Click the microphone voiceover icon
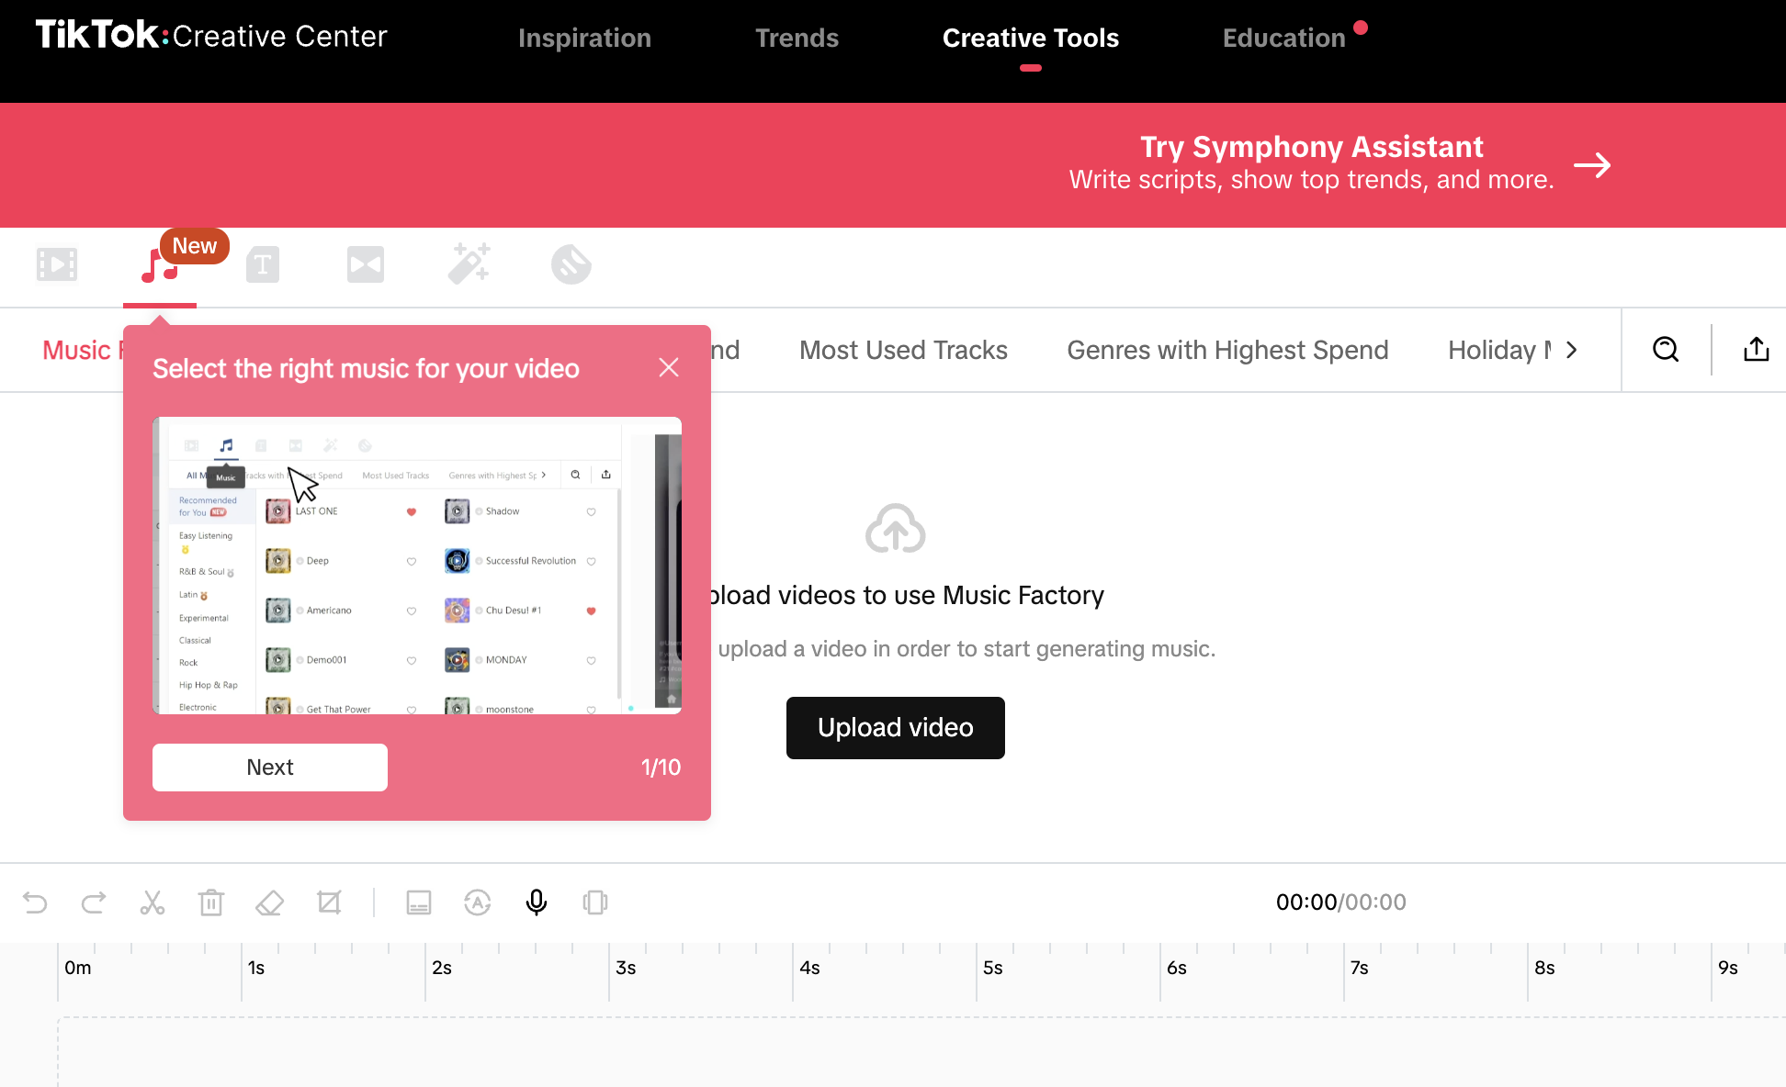 [537, 902]
